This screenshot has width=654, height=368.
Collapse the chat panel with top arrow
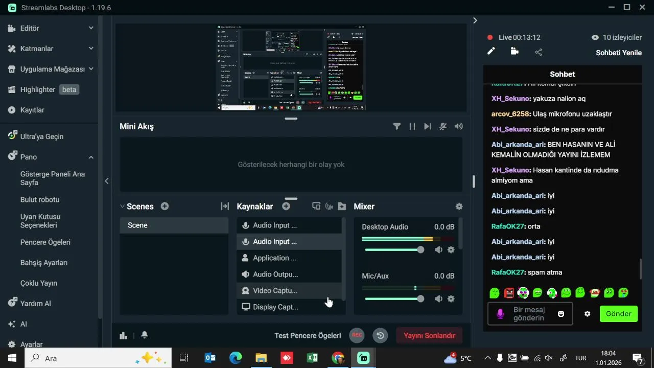(x=475, y=20)
